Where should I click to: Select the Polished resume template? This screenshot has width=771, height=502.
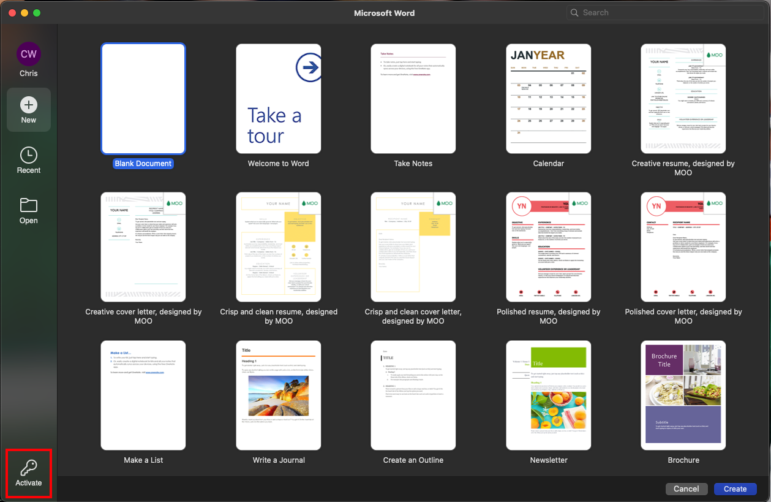coord(548,247)
